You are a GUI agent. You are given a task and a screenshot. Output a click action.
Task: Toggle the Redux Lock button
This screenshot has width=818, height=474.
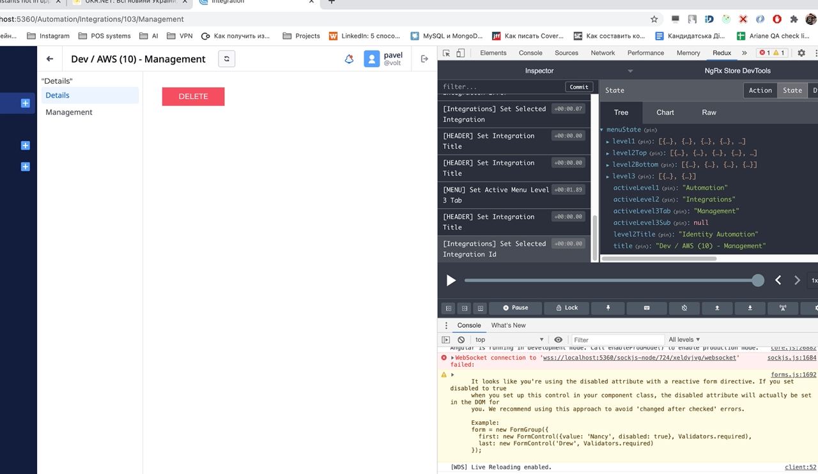point(566,308)
